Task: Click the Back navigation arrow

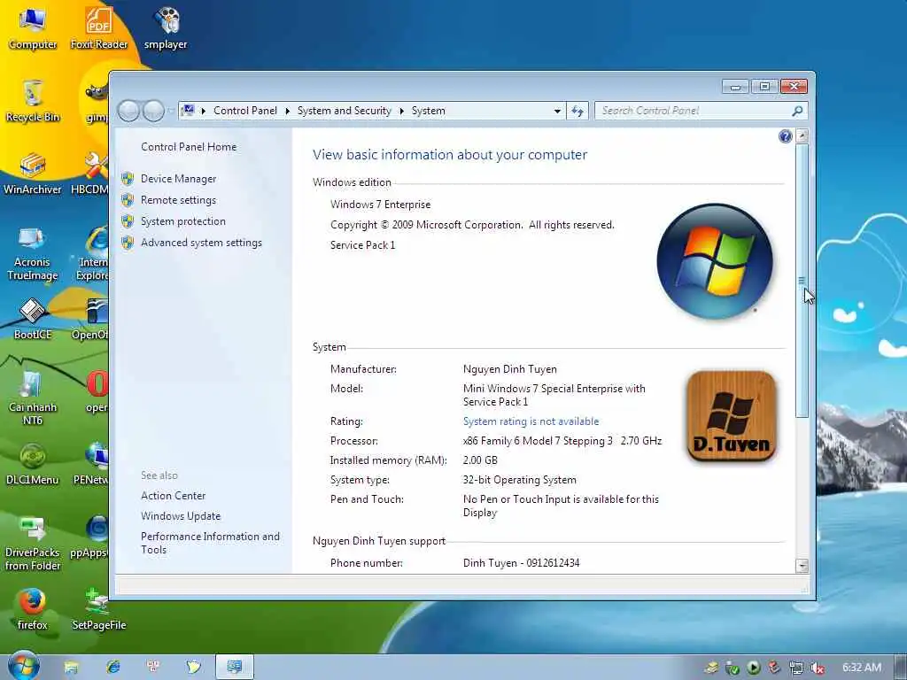Action: 128,111
